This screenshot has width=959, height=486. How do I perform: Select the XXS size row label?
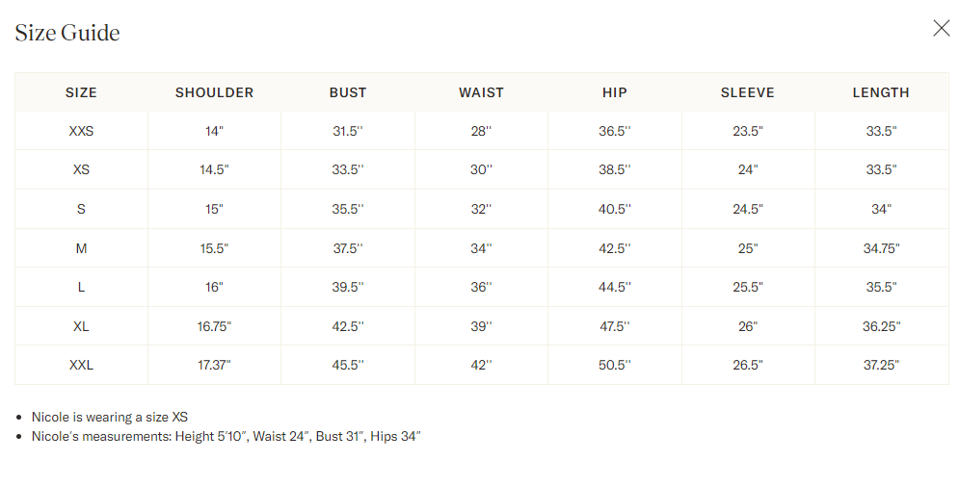[x=81, y=131]
